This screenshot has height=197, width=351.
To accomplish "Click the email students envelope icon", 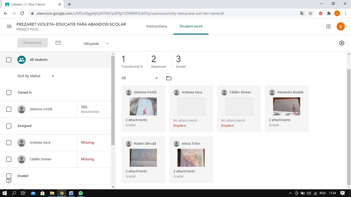I will point(58,43).
